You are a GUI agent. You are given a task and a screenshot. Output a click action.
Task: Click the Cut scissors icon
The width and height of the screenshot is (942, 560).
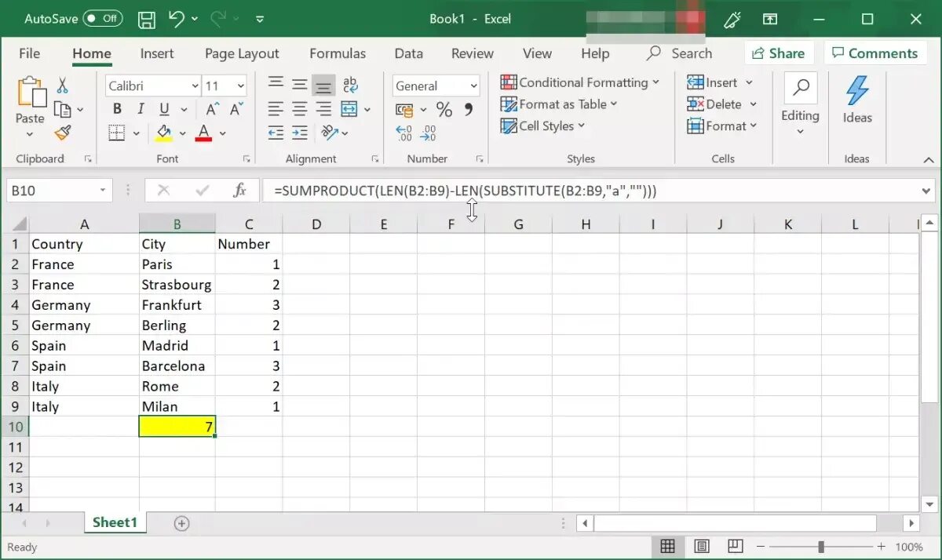tap(62, 85)
